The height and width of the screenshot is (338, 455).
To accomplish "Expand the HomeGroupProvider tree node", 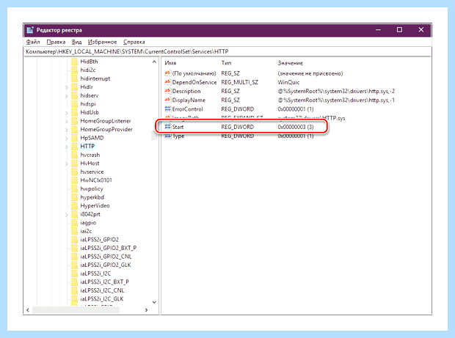I will tap(67, 130).
